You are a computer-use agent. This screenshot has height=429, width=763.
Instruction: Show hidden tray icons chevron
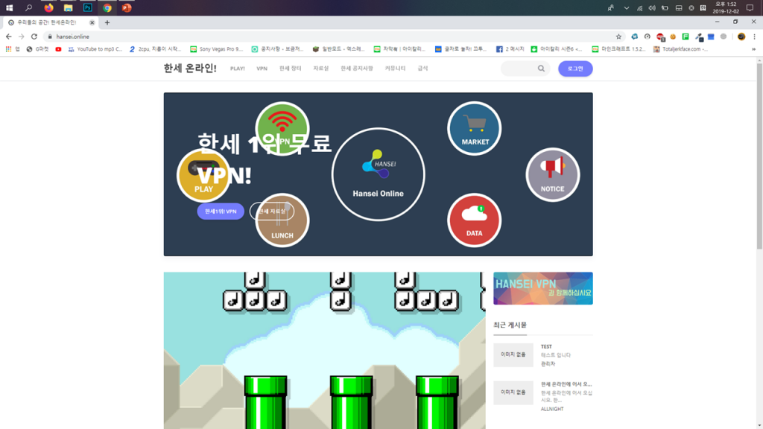click(626, 7)
